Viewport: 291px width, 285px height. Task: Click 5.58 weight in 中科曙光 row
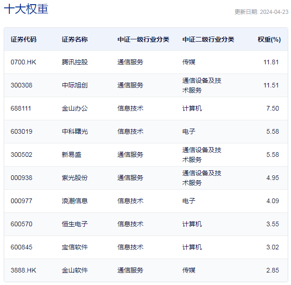[272, 131]
